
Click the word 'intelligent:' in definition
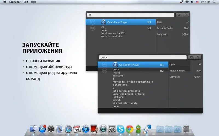pos(119,97)
